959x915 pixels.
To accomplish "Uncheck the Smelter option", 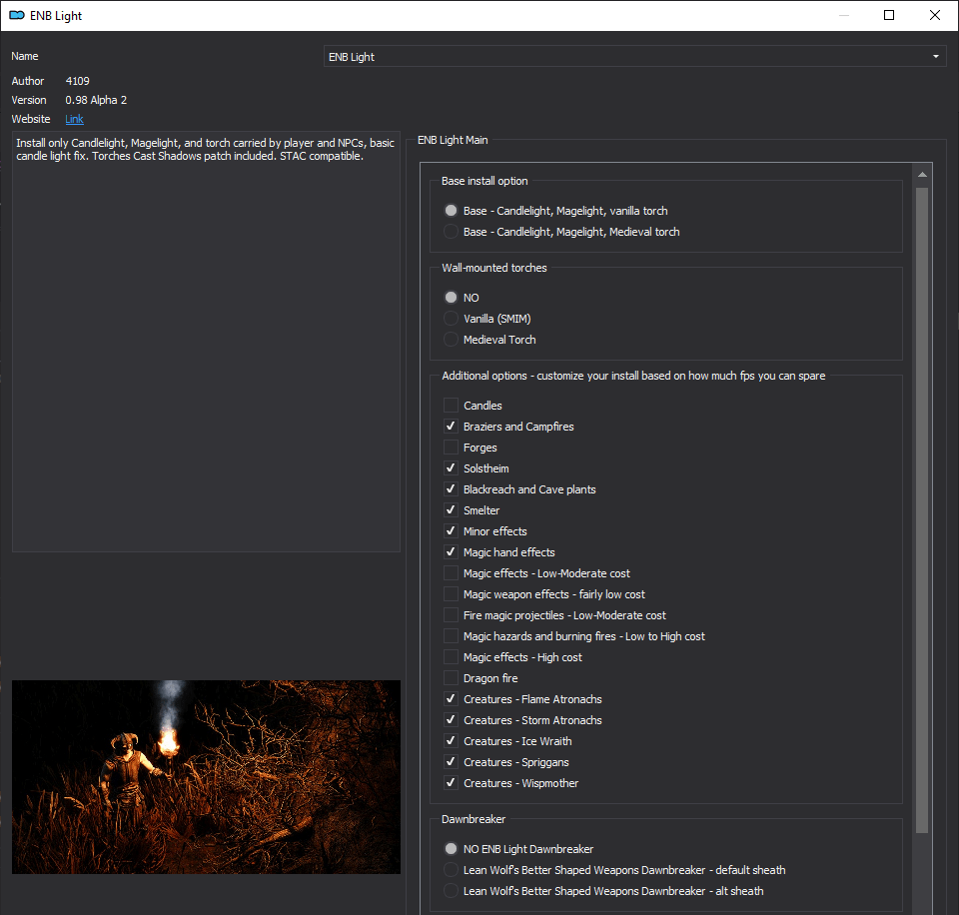I will point(451,509).
